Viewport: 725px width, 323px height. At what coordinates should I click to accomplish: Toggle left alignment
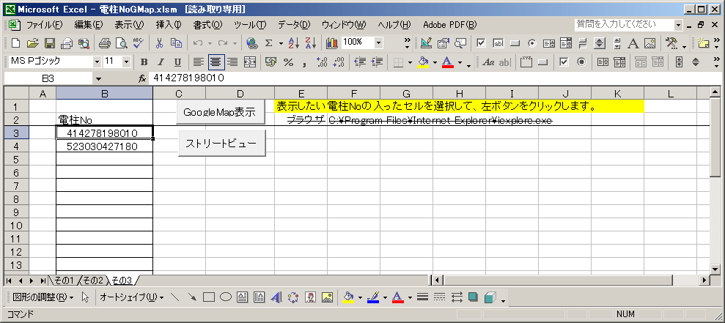coord(199,62)
